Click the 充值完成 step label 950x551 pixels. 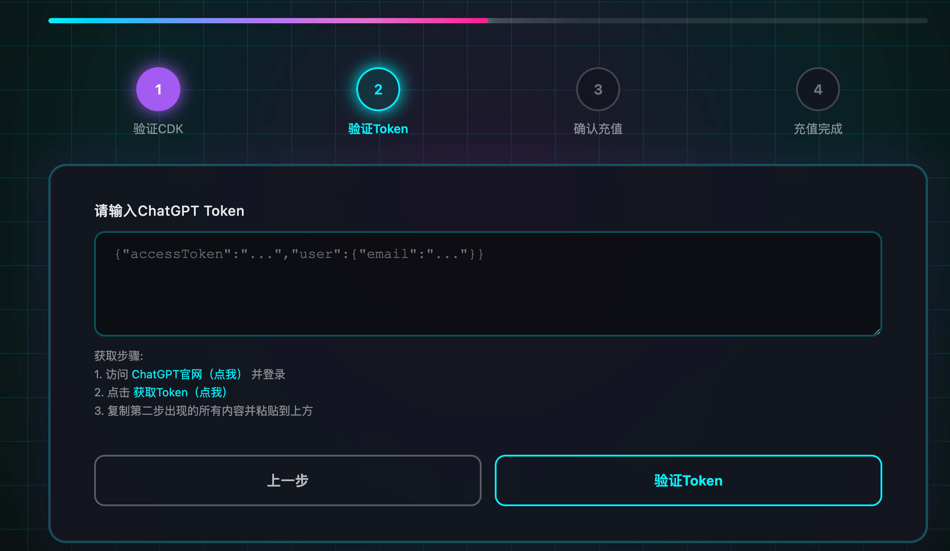click(x=818, y=128)
